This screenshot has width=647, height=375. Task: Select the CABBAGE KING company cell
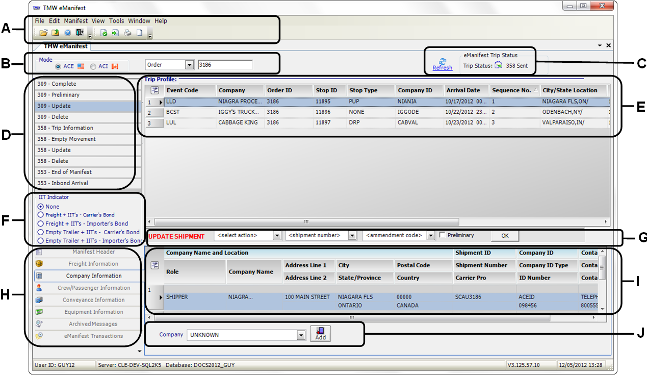coord(240,122)
